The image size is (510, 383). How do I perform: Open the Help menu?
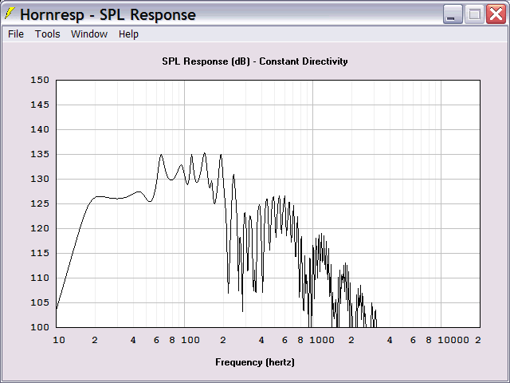click(x=128, y=34)
